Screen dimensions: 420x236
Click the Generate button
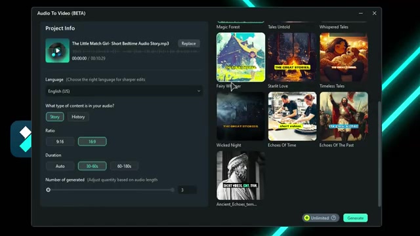[356, 218]
